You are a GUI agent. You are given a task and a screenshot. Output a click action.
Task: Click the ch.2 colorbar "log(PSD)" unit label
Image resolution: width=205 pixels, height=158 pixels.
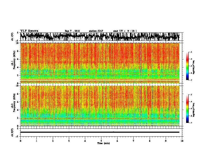point(194,110)
